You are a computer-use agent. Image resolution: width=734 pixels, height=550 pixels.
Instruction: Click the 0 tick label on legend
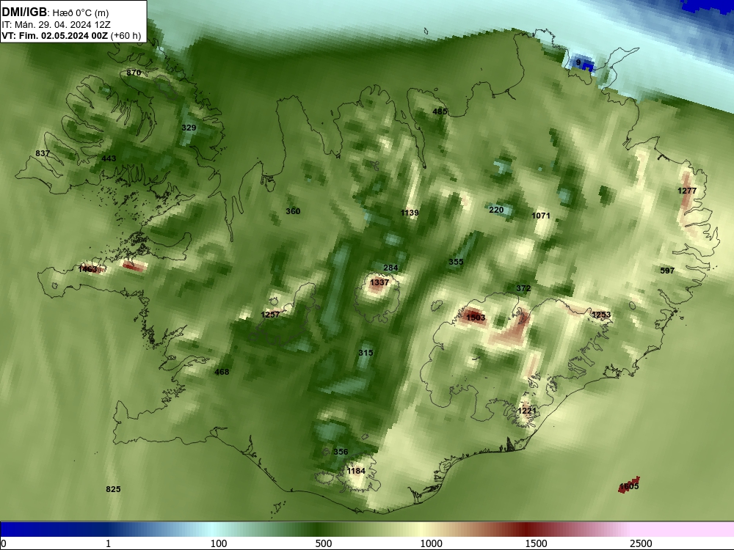coord(3,543)
